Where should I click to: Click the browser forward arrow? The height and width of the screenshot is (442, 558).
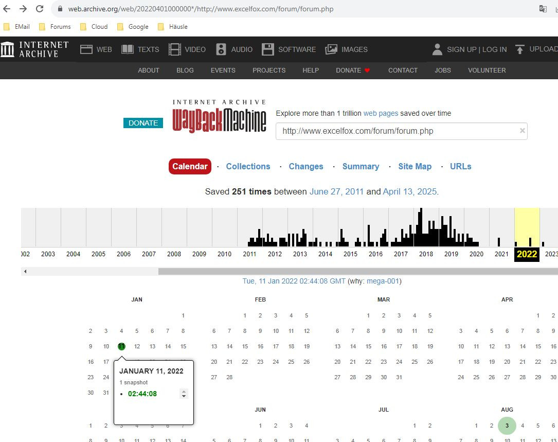pos(23,9)
